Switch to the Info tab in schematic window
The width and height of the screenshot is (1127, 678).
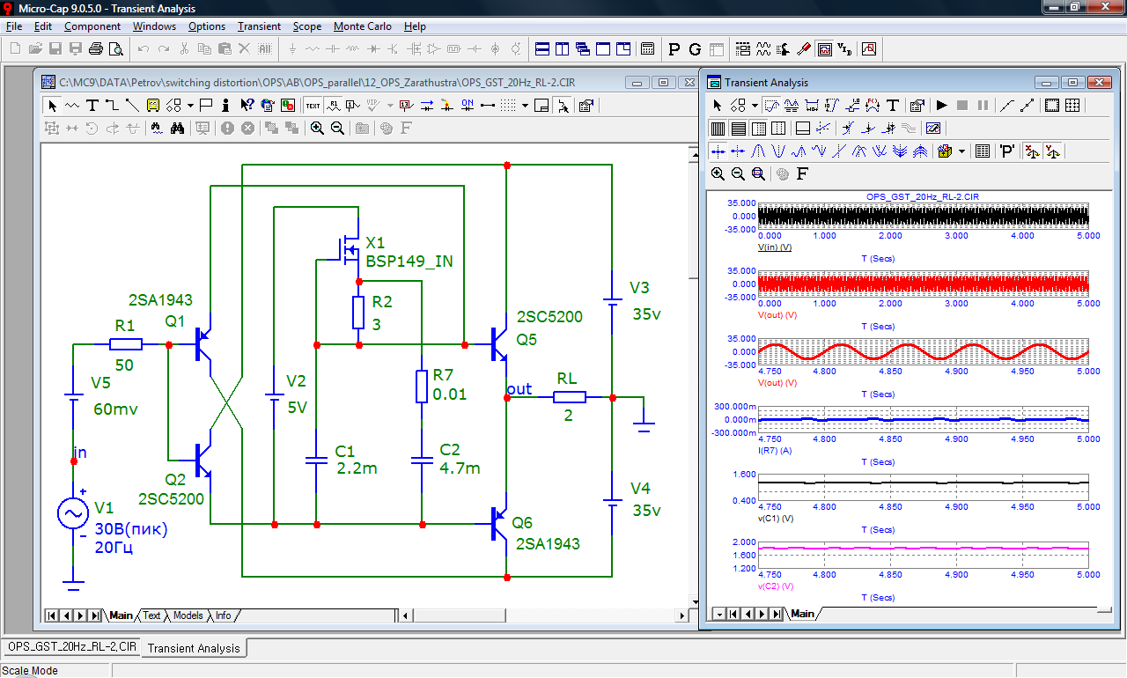(x=224, y=615)
